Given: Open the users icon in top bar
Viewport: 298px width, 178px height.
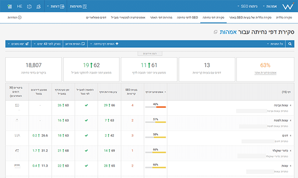Looking at the screenshot, I should (x=39, y=6).
